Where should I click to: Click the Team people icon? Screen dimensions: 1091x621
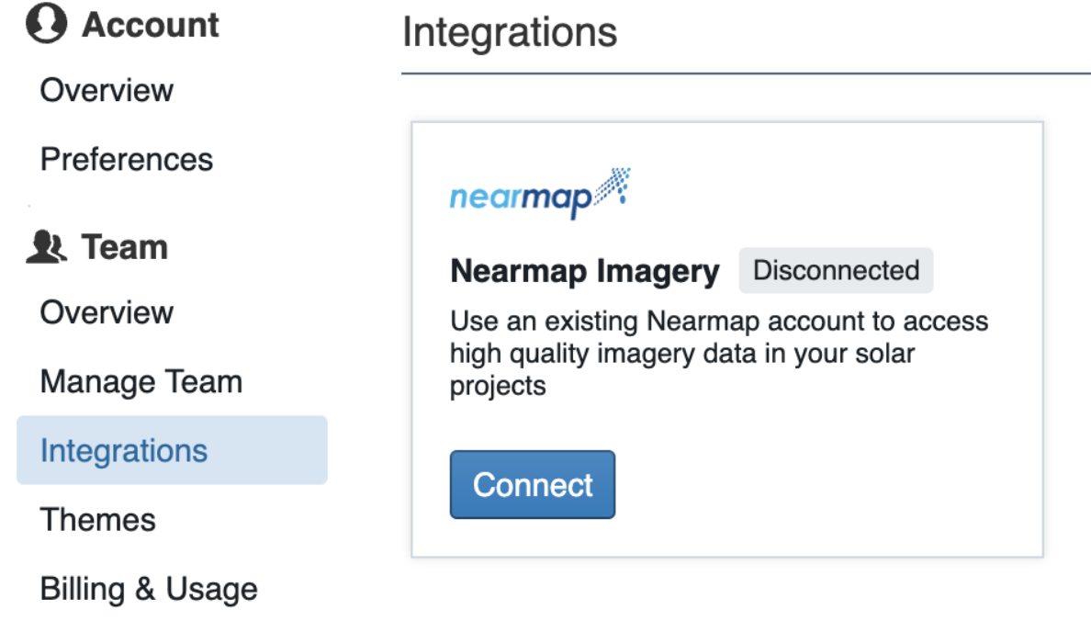pyautogui.click(x=47, y=246)
